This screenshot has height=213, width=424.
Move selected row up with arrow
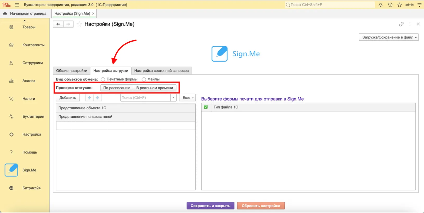point(89,98)
